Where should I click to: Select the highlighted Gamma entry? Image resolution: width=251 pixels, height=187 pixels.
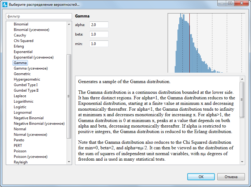coord(20,63)
